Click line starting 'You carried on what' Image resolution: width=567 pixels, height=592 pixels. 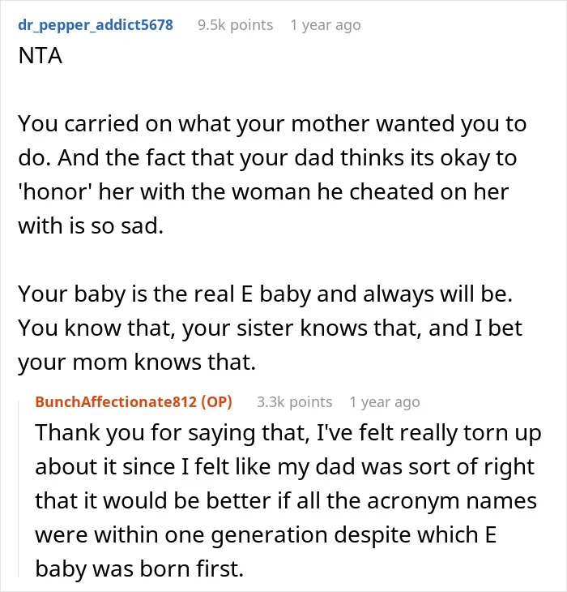point(272,124)
